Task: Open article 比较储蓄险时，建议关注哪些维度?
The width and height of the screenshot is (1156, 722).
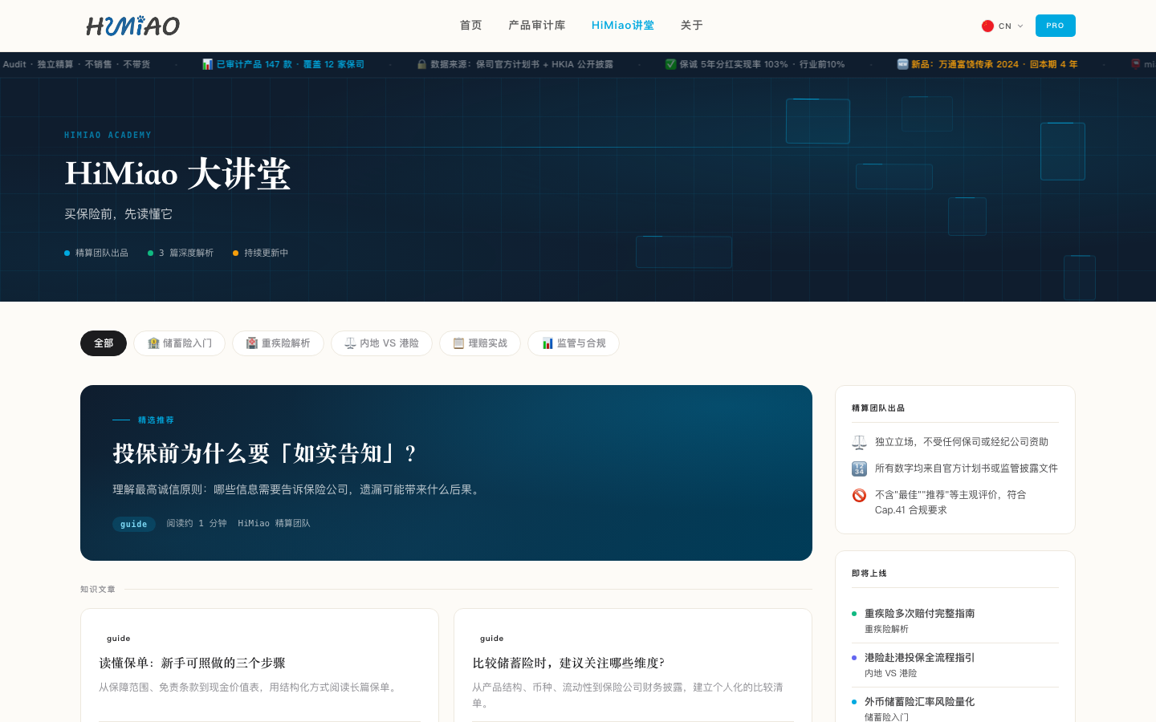Action: 568,663
